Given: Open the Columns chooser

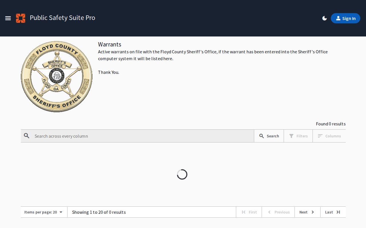Looking at the screenshot, I should pos(329,136).
